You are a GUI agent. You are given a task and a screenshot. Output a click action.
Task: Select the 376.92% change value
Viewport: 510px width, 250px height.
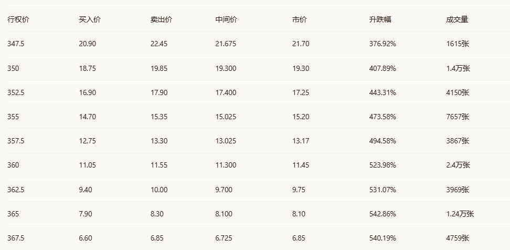382,44
